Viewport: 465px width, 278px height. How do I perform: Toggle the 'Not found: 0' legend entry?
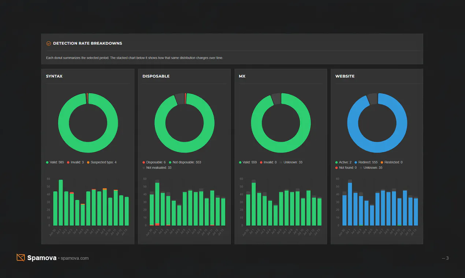click(x=346, y=168)
